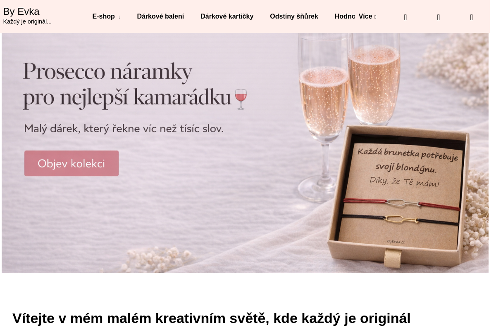The image size is (496, 330).
Task: Open Dárkové kartičky in navigation
Action: click(x=227, y=16)
